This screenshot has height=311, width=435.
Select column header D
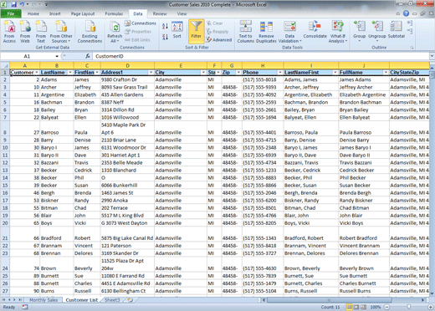(x=127, y=66)
